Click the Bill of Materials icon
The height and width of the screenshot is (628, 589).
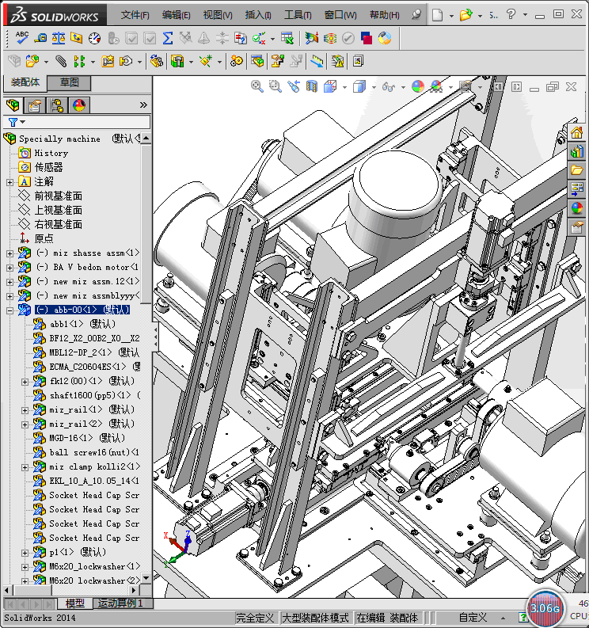257,61
